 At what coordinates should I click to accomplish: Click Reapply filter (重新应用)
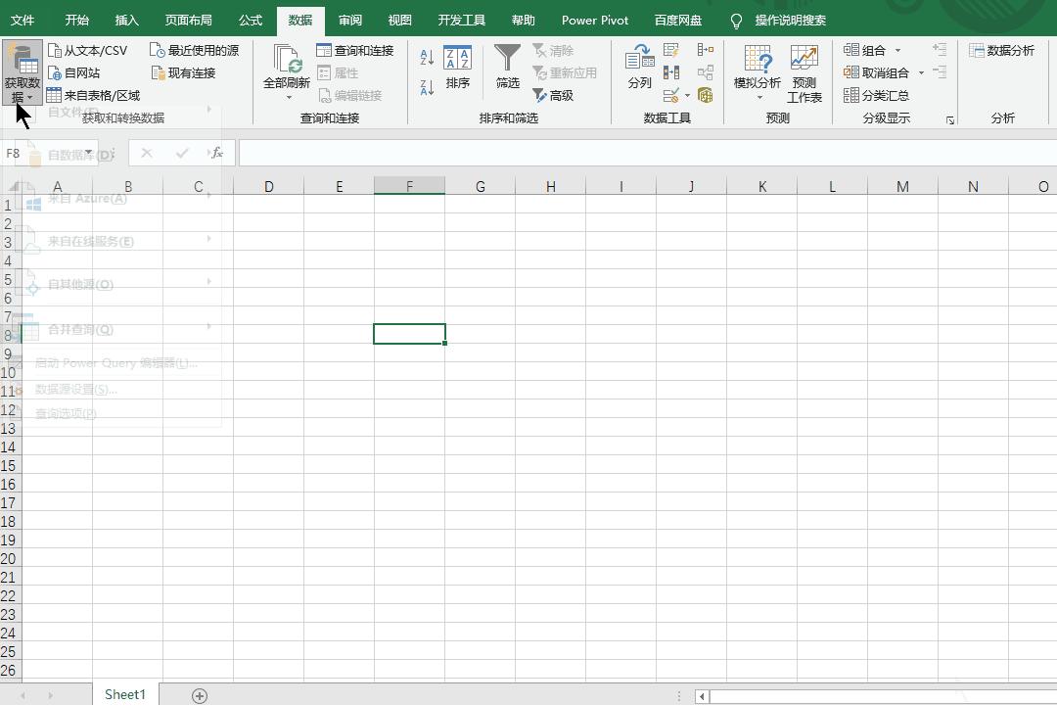(565, 72)
